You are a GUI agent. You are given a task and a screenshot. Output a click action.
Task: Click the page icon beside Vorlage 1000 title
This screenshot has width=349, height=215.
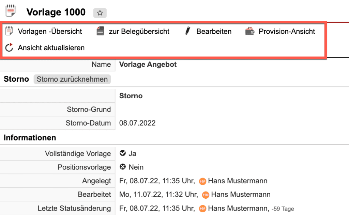pos(11,10)
